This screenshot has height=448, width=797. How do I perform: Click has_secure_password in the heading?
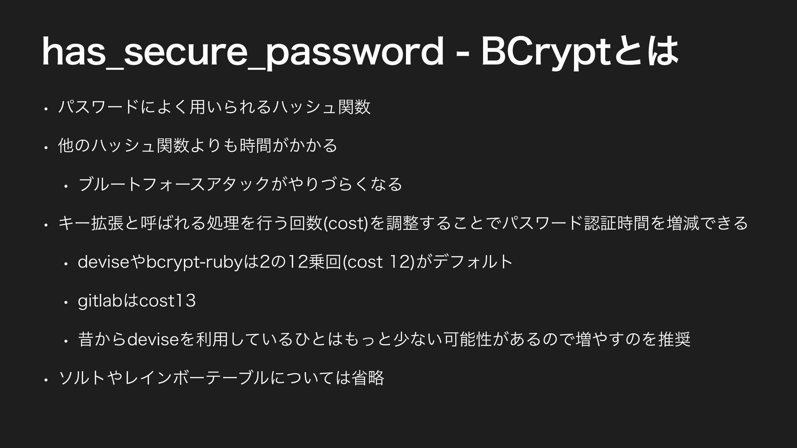tap(242, 51)
